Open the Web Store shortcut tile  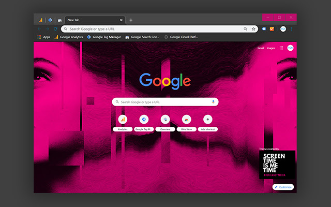coord(187,123)
